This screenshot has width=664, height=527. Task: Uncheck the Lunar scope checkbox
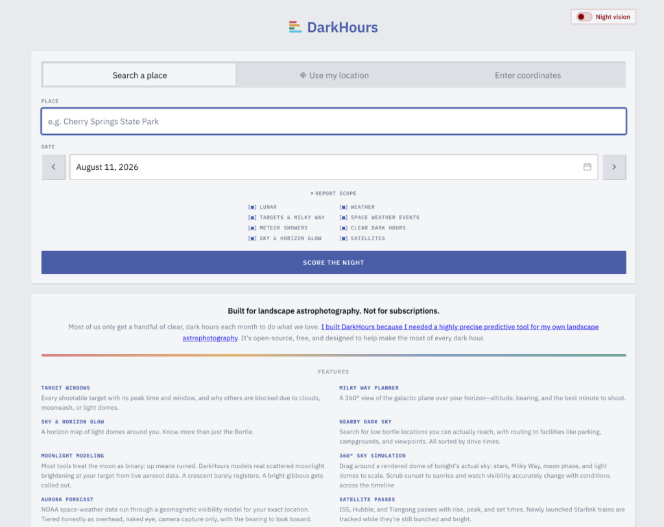point(252,207)
